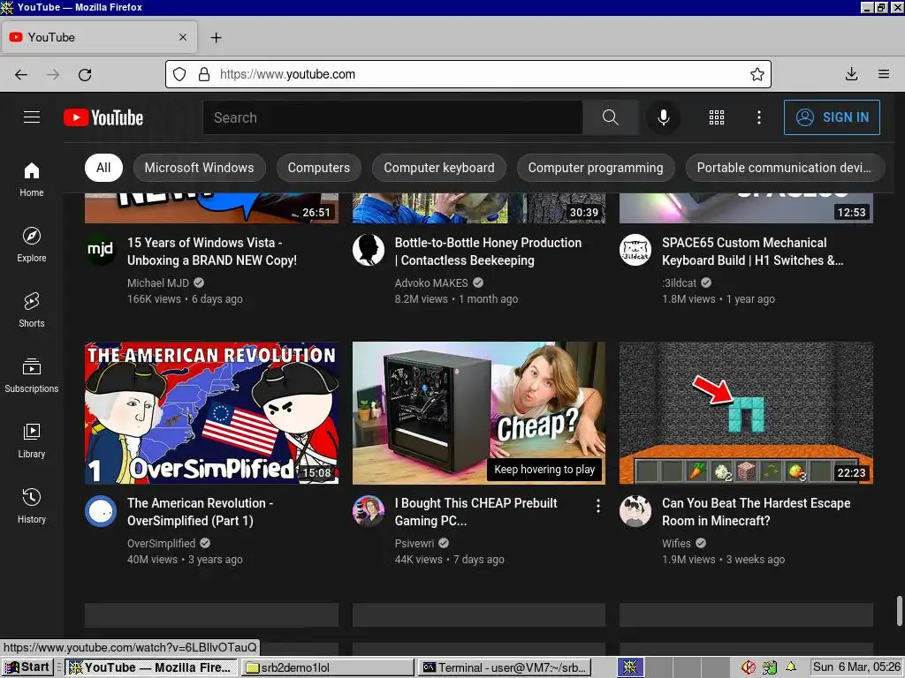Open tracking protection shield icon
Viewport: 905px width, 678px height.
pos(179,74)
